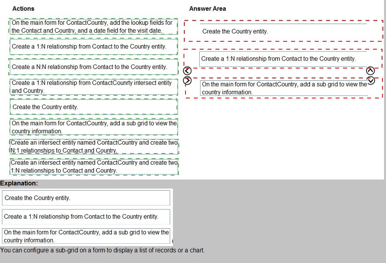Image resolution: width=386 pixels, height=263 pixels.
Task: Select sub grid item in Answer Area
Action: 284,88
